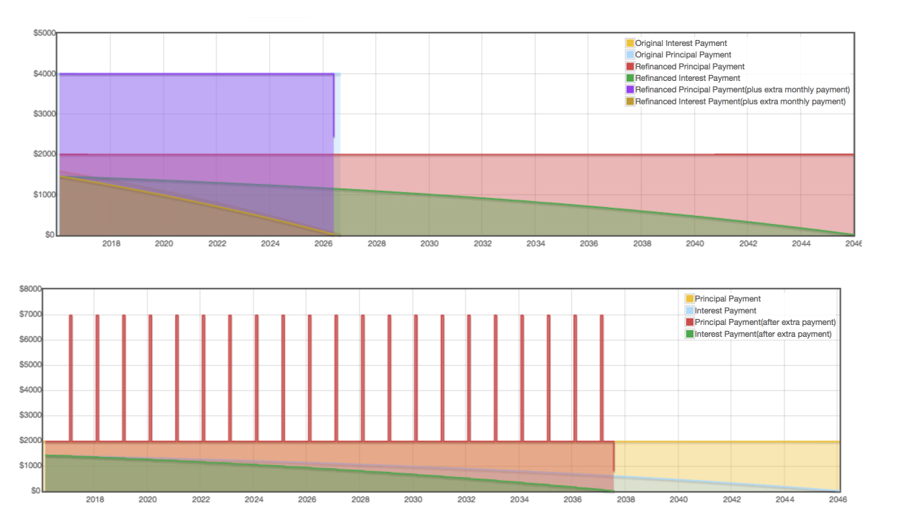The height and width of the screenshot is (526, 901).
Task: Select the brown Refinanced Interest extra payment swatch
Action: pos(630,102)
